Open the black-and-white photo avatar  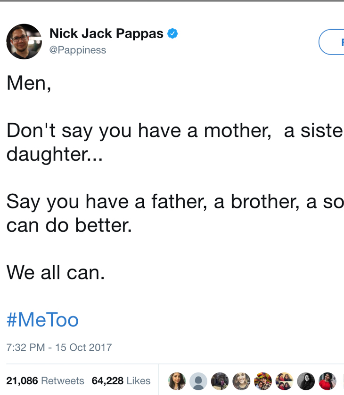306,381
